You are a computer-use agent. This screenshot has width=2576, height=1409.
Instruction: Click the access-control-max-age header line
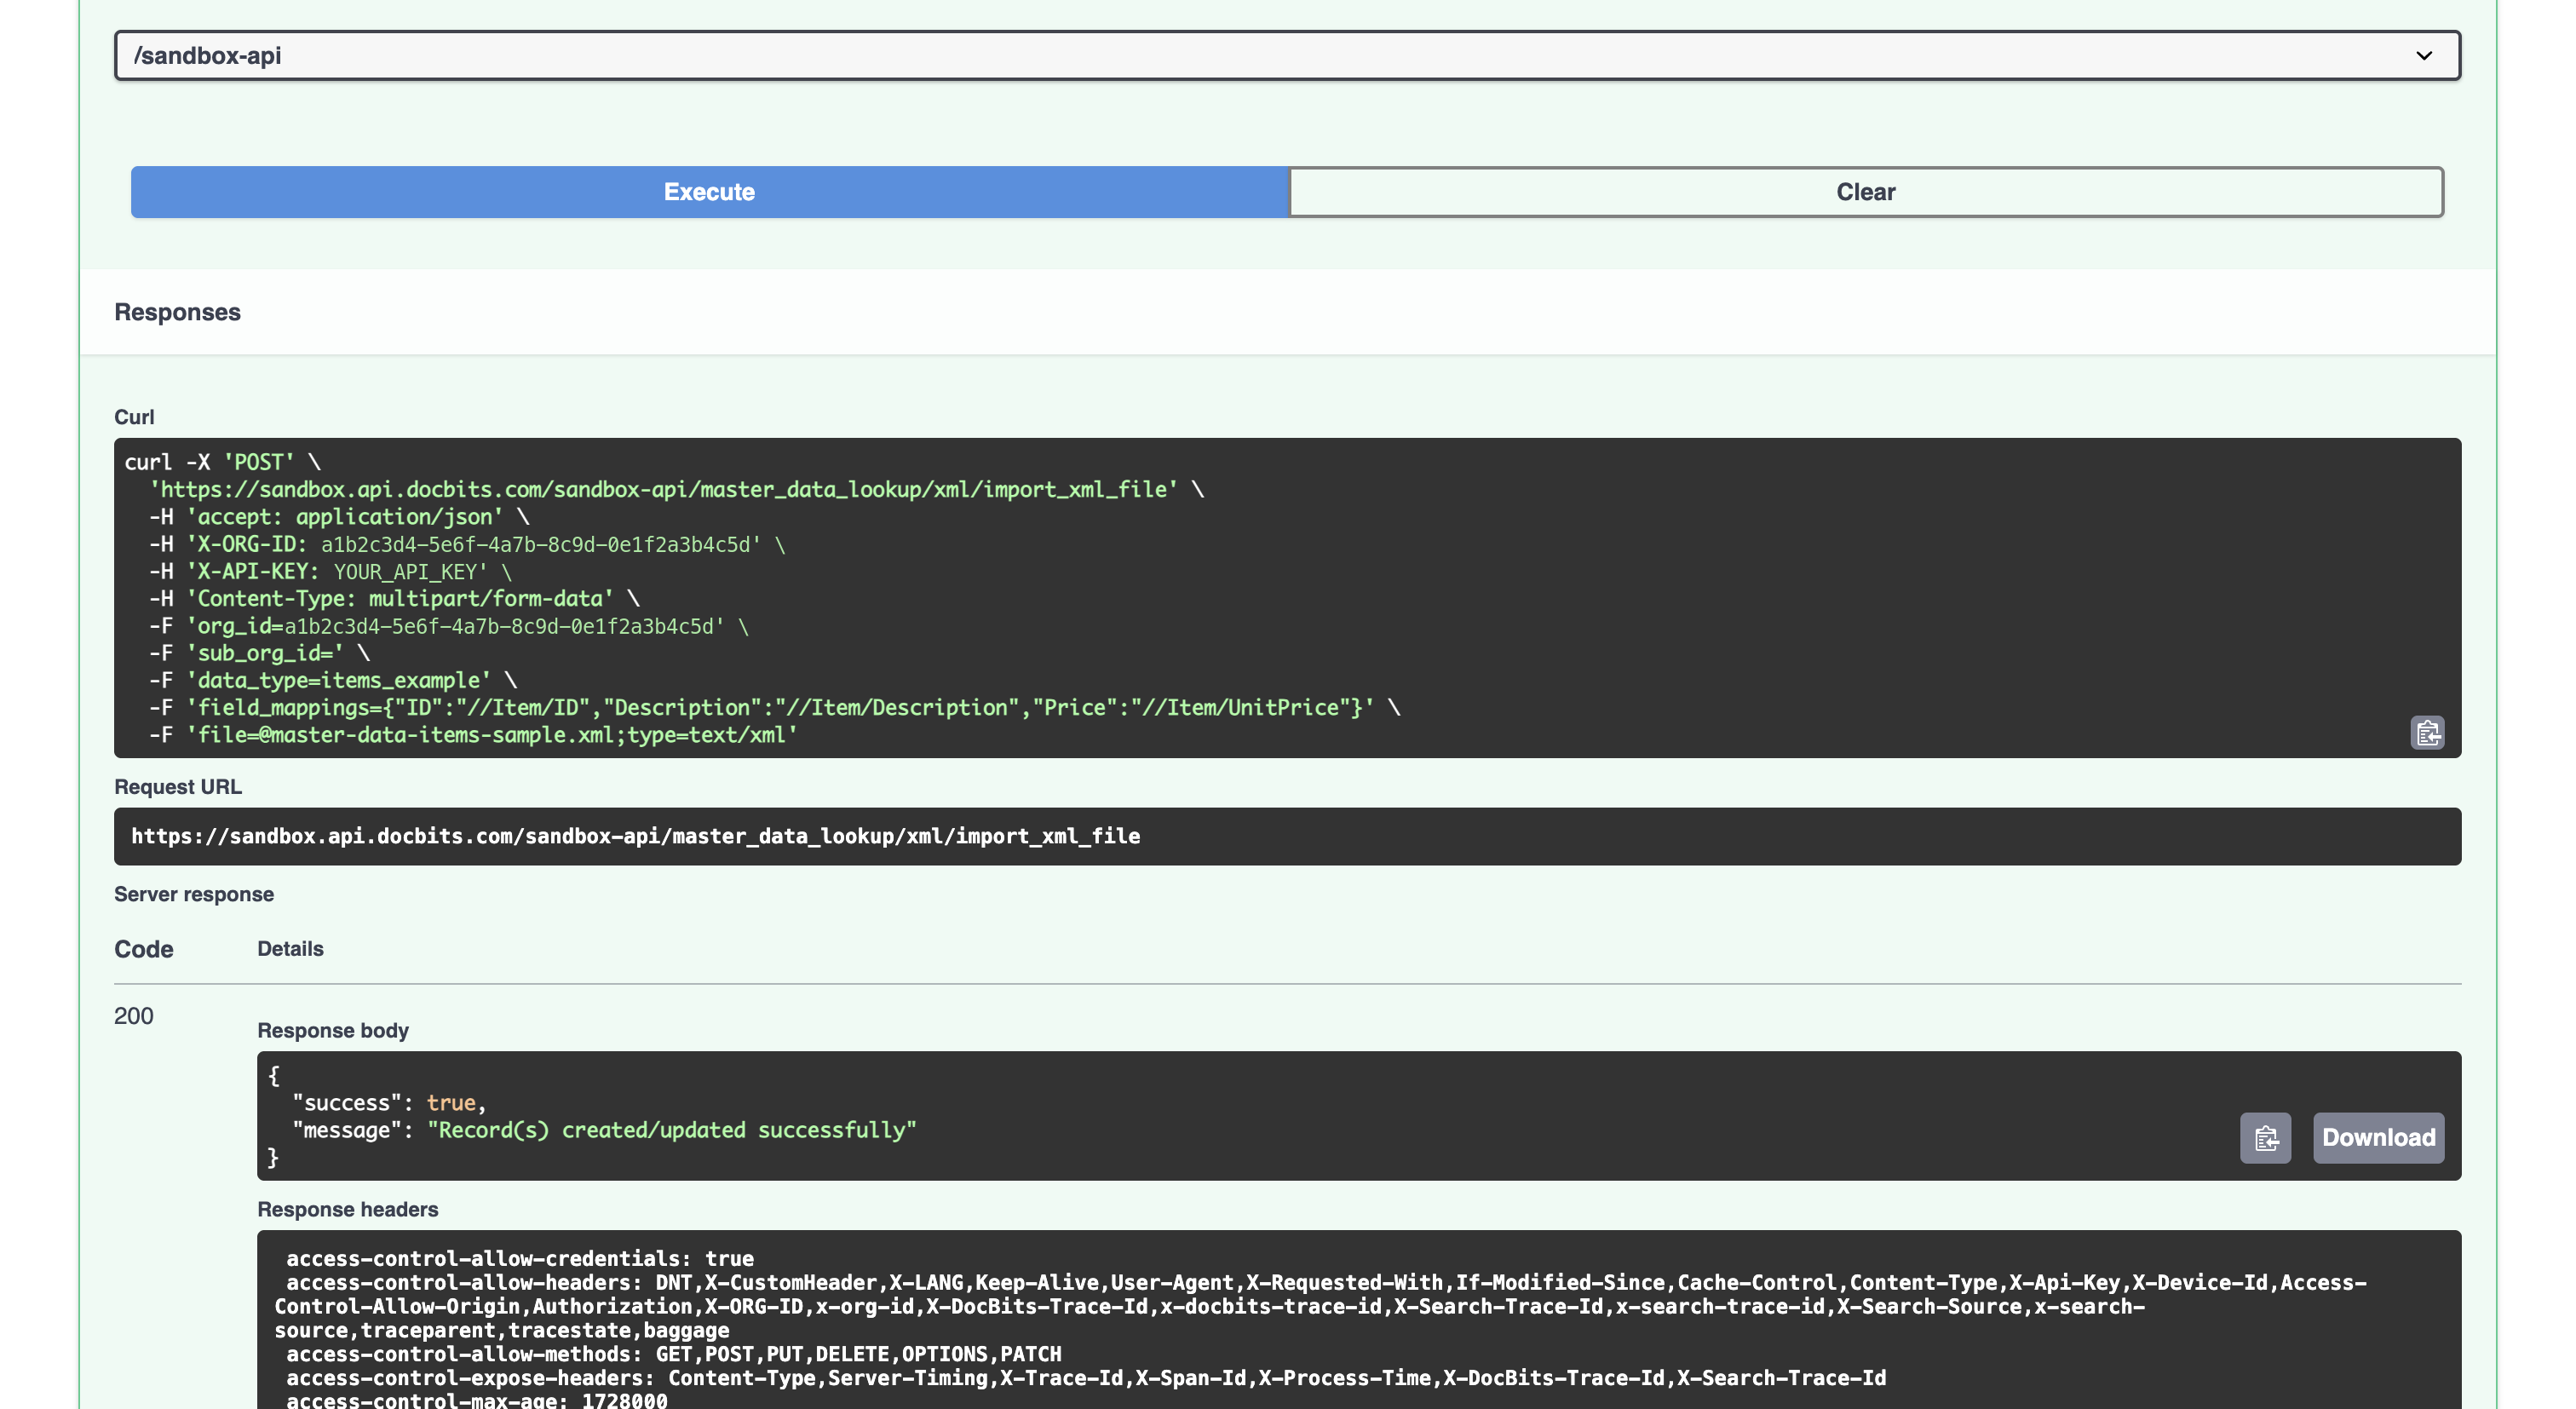tap(476, 1401)
